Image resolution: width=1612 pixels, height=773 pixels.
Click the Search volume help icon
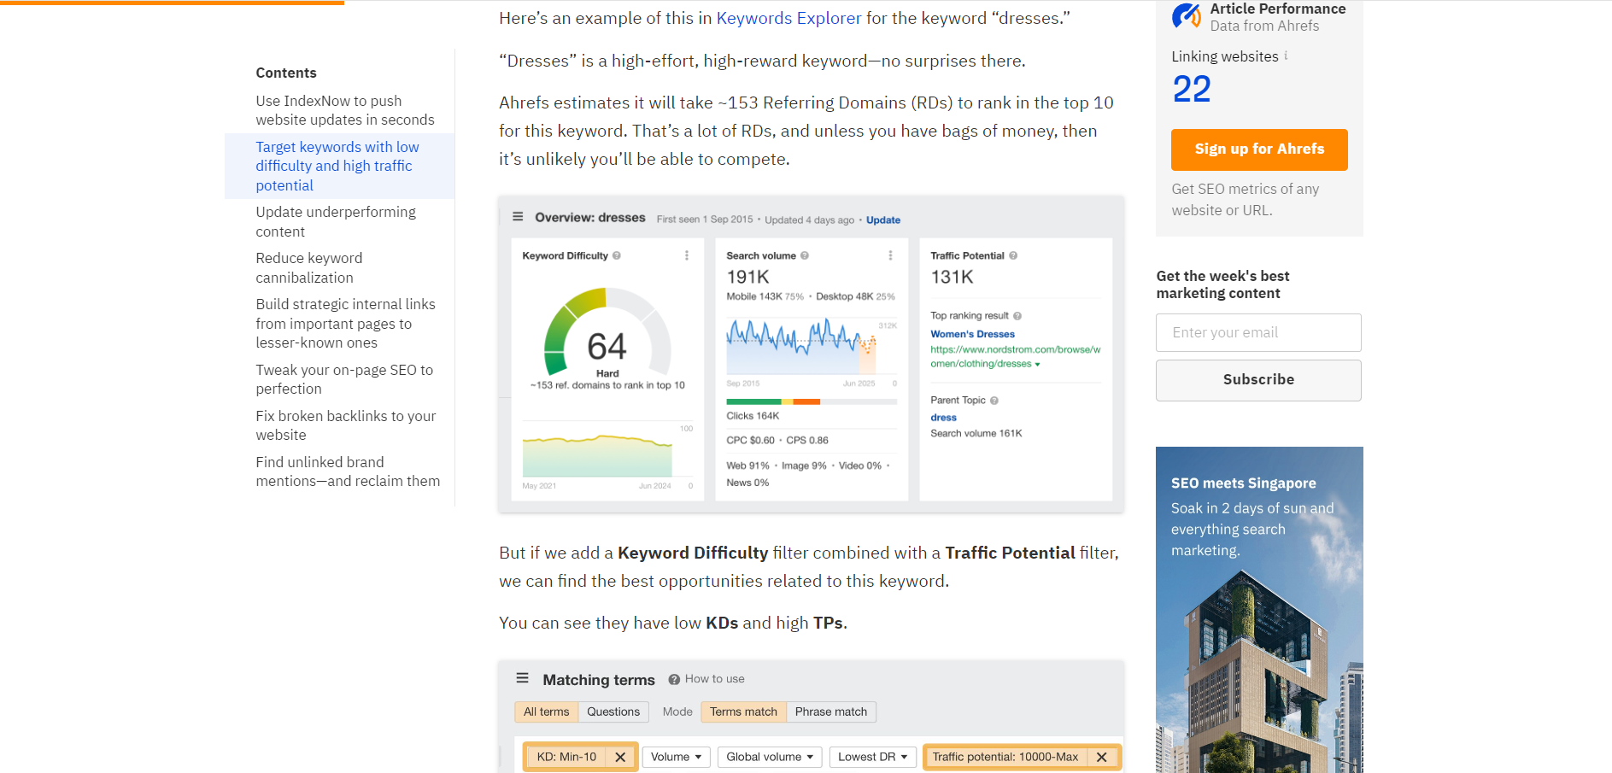point(805,255)
